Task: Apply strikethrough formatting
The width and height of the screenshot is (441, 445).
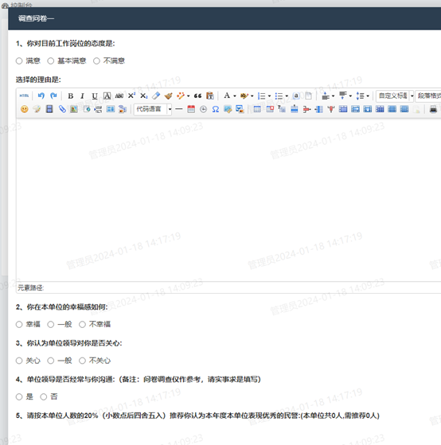Action: (x=119, y=96)
